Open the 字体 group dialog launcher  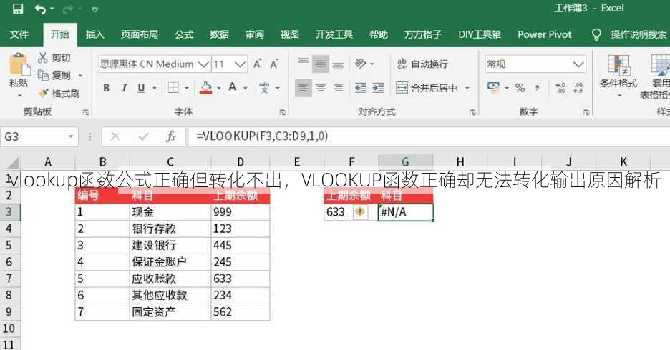pyautogui.click(x=283, y=112)
